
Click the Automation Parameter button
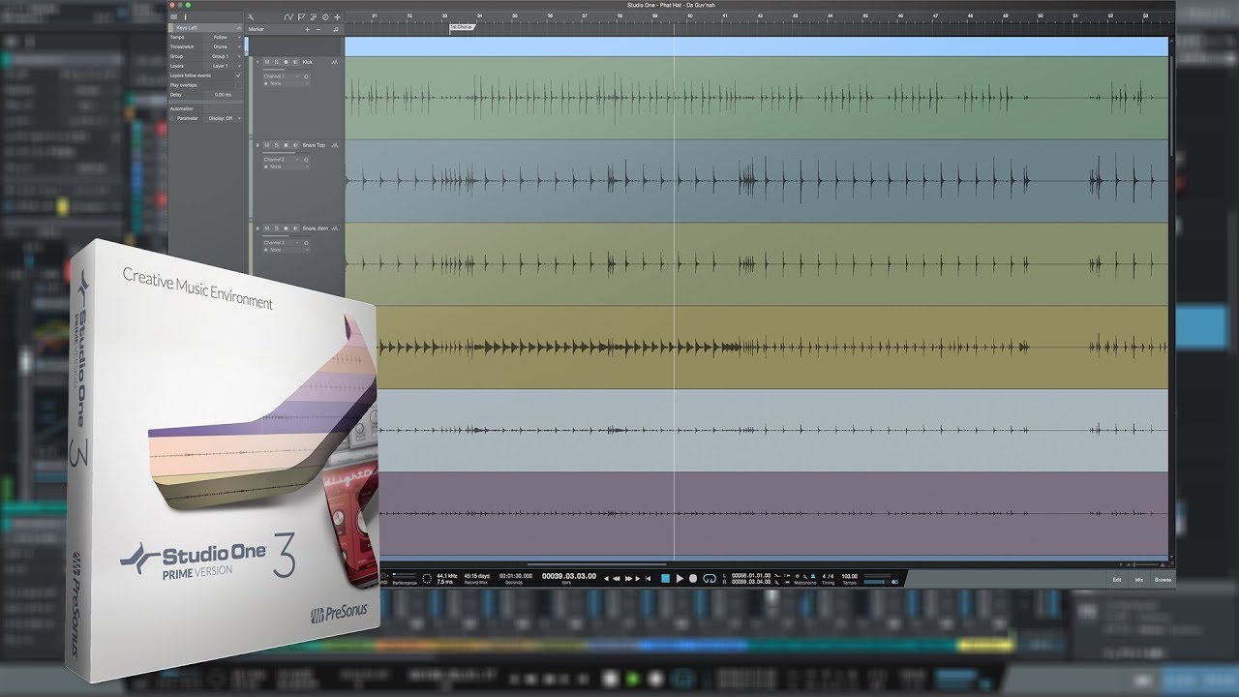[x=187, y=118]
